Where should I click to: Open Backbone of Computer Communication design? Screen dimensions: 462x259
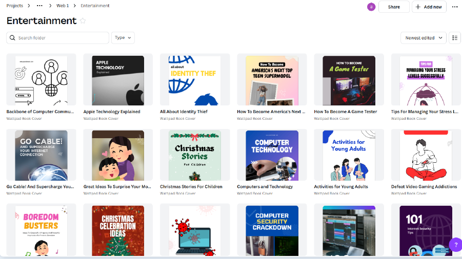[x=41, y=80]
